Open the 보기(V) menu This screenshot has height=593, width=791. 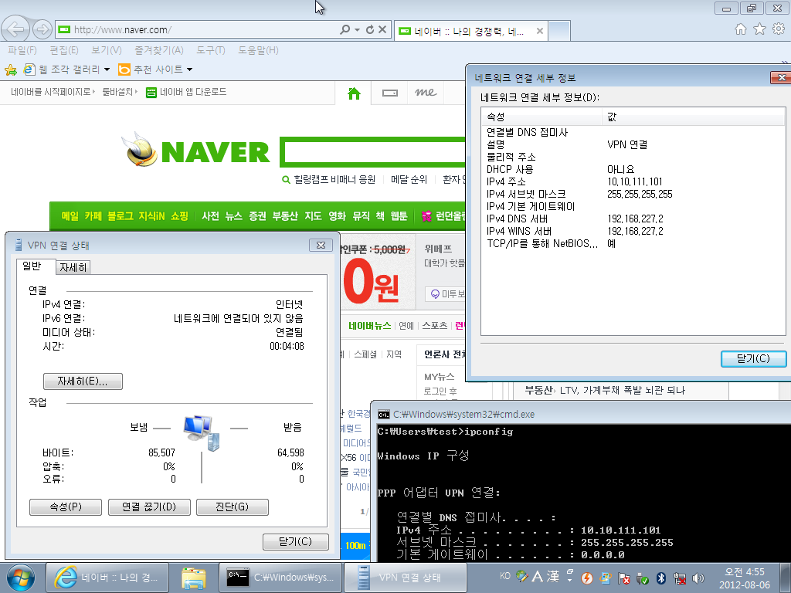[x=107, y=50]
